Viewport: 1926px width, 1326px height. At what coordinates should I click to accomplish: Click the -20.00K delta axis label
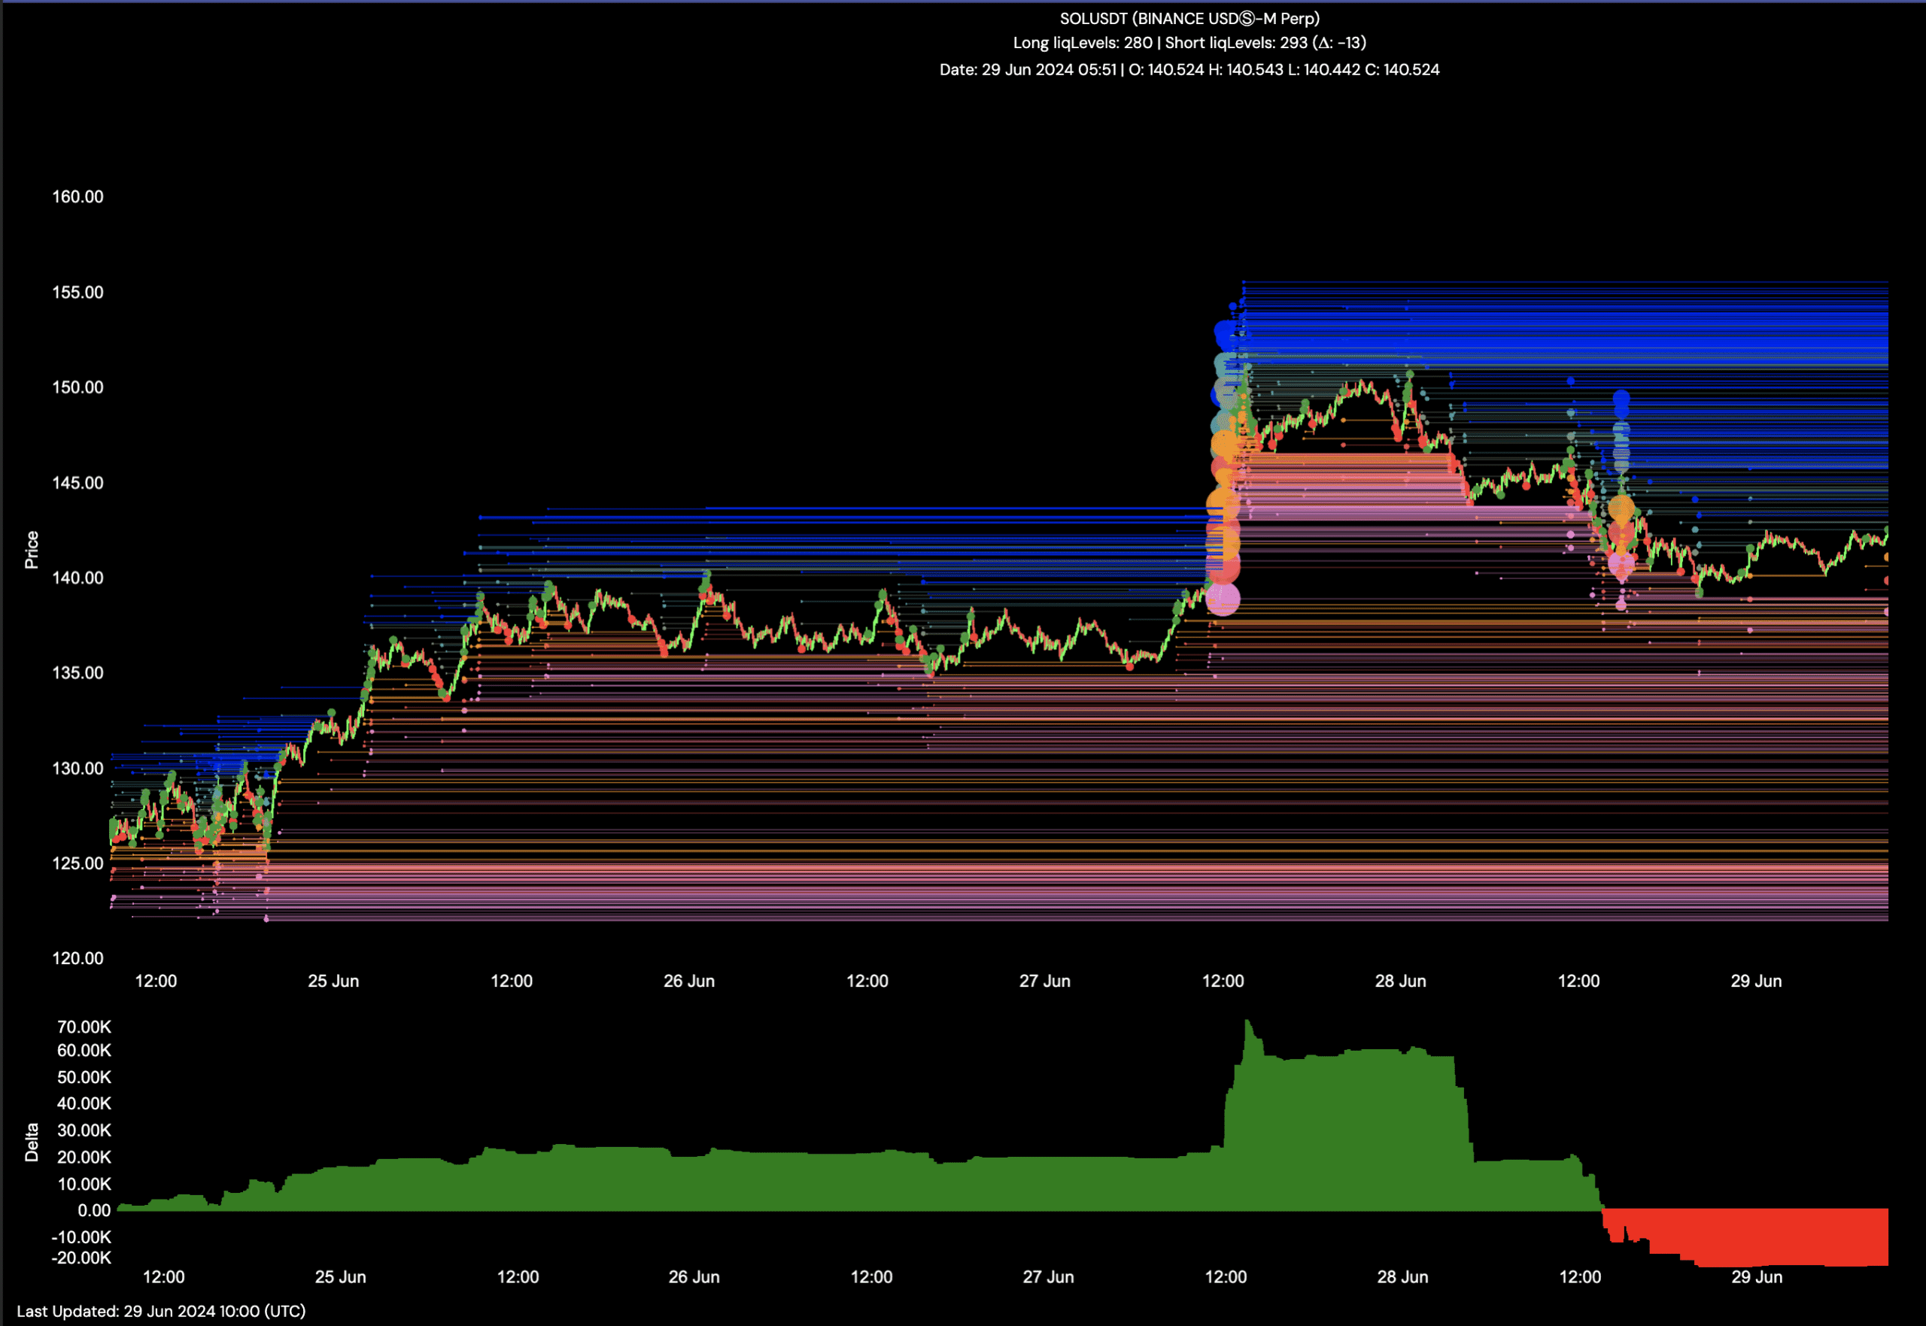[81, 1258]
